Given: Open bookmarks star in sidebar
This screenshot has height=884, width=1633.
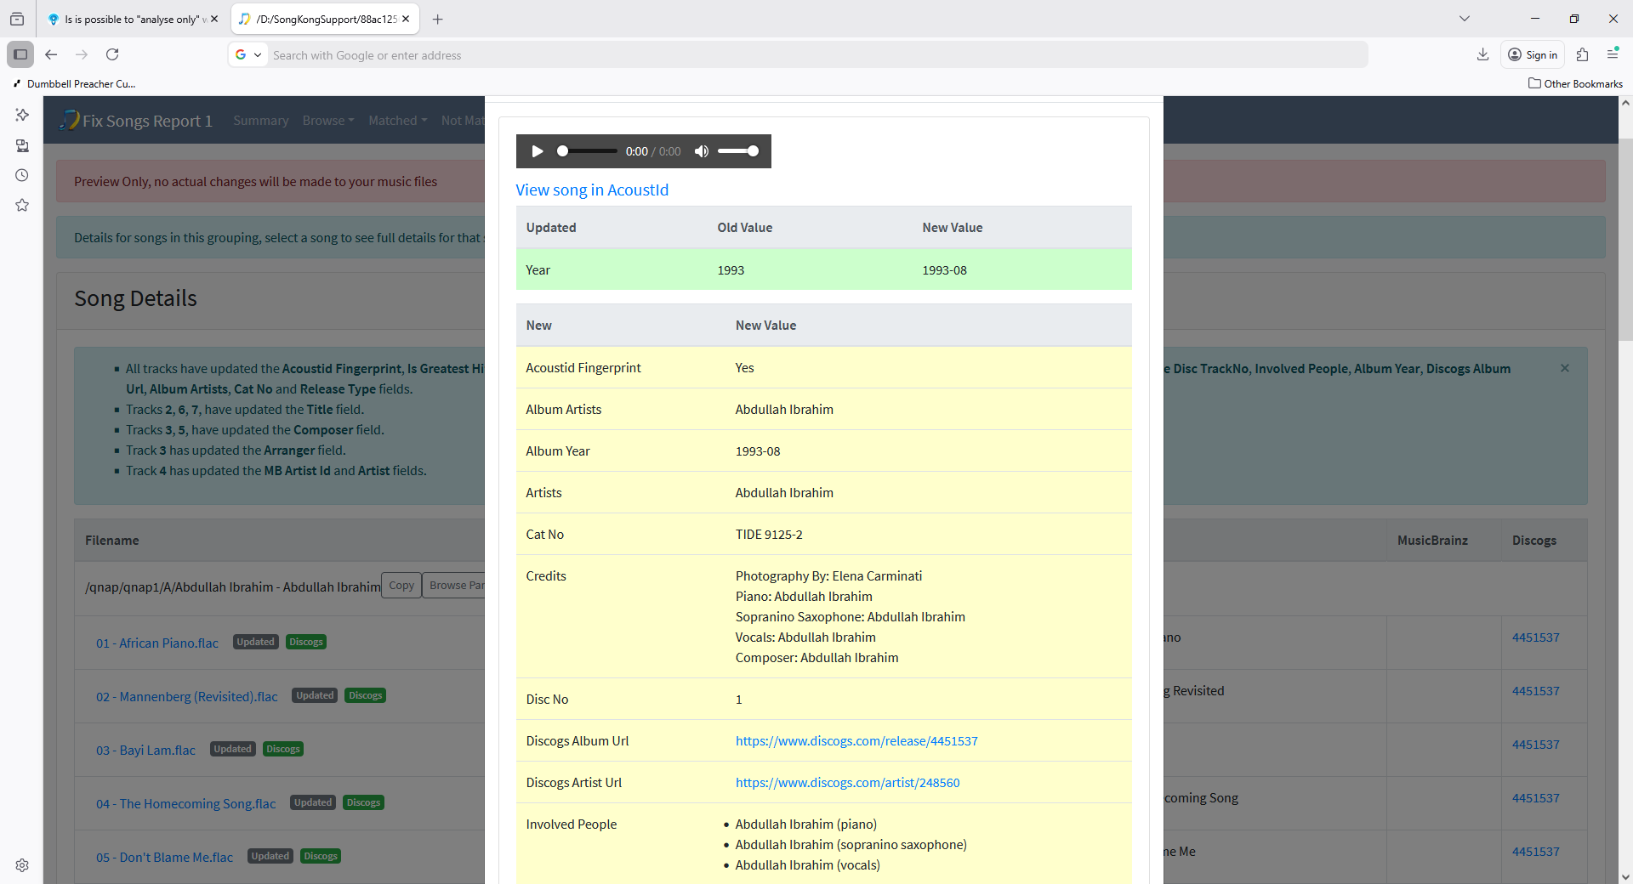Looking at the screenshot, I should (x=22, y=205).
